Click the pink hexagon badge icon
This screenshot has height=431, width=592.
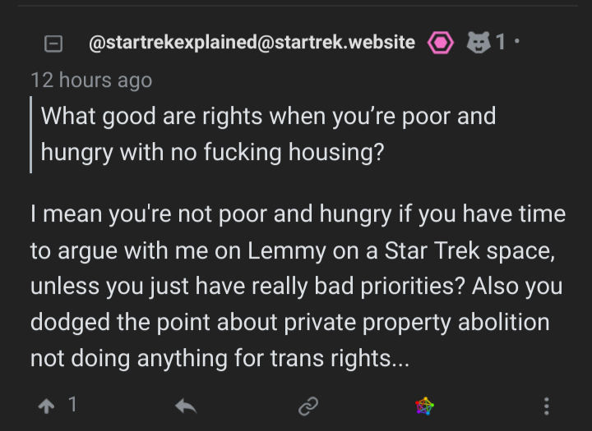coord(440,43)
